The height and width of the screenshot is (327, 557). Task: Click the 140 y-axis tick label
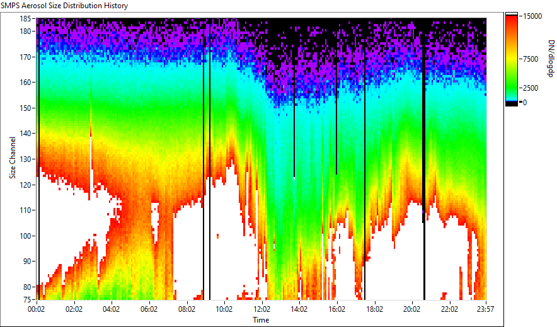click(25, 134)
